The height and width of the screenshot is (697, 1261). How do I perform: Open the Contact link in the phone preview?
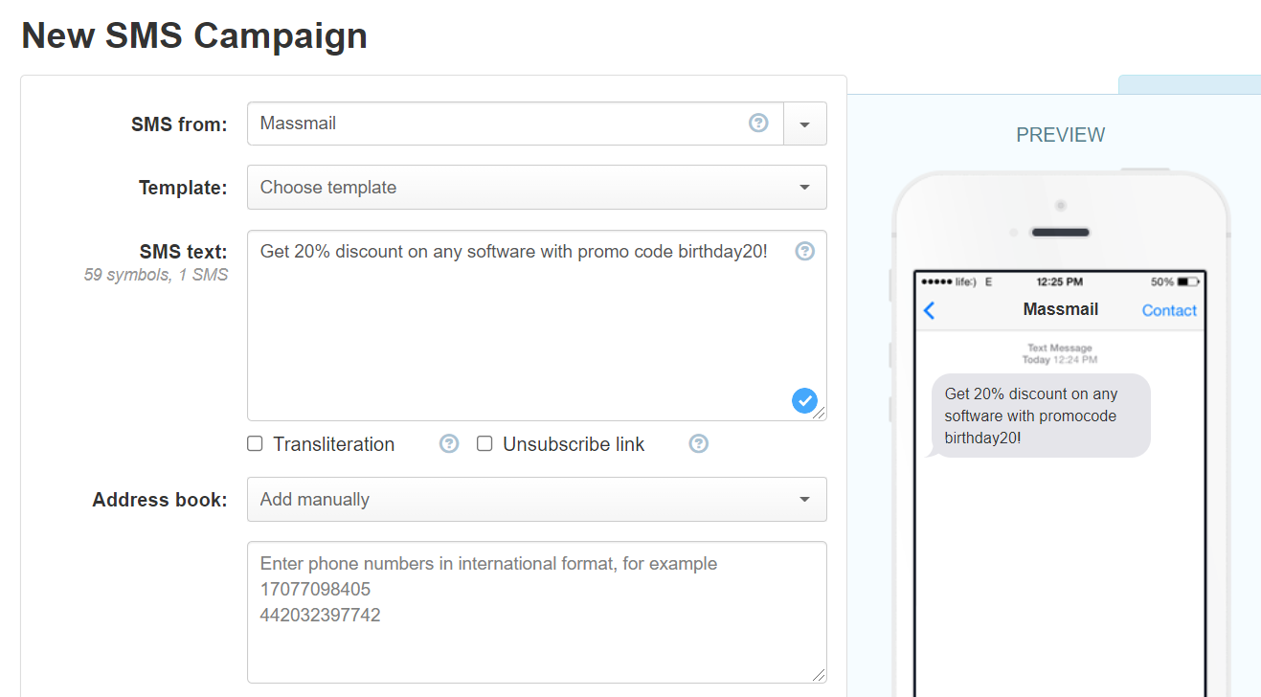[x=1168, y=309]
